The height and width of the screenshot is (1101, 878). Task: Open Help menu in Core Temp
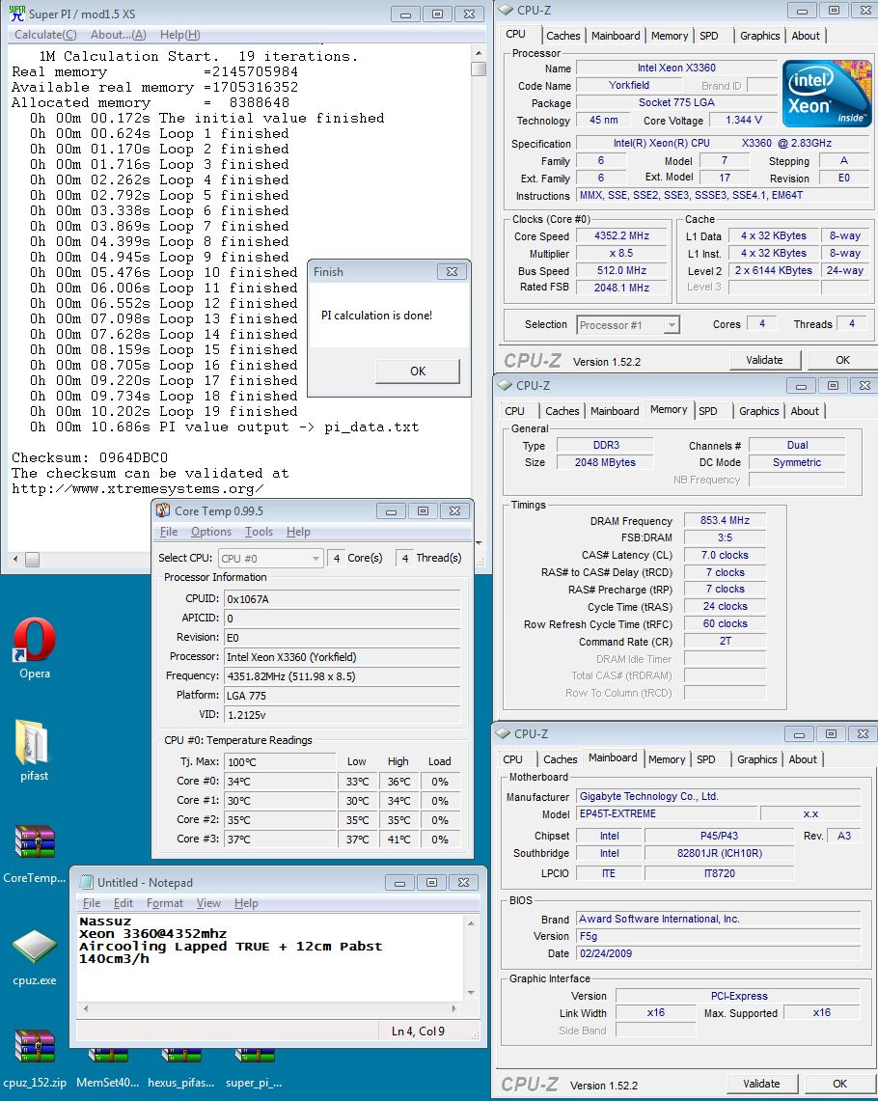(298, 532)
